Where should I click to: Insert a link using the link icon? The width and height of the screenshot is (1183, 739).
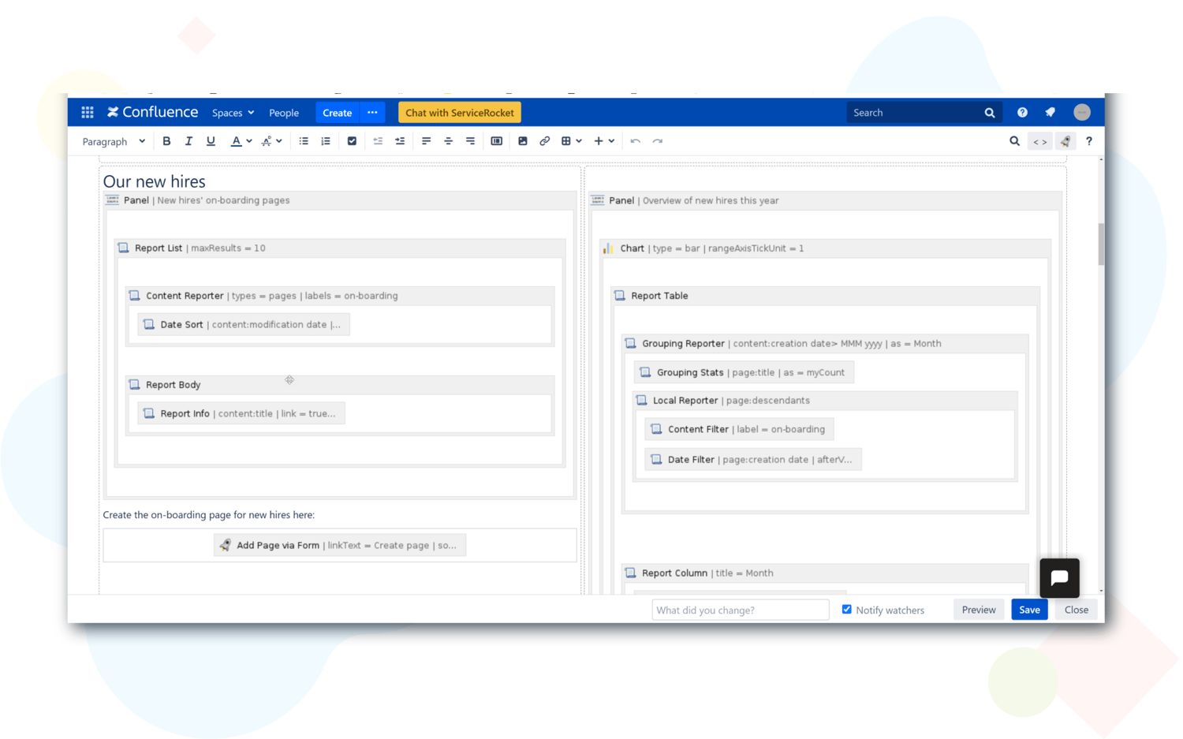pos(544,140)
